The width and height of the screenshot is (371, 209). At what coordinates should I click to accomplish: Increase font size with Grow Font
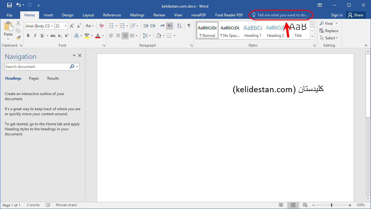pos(72,26)
